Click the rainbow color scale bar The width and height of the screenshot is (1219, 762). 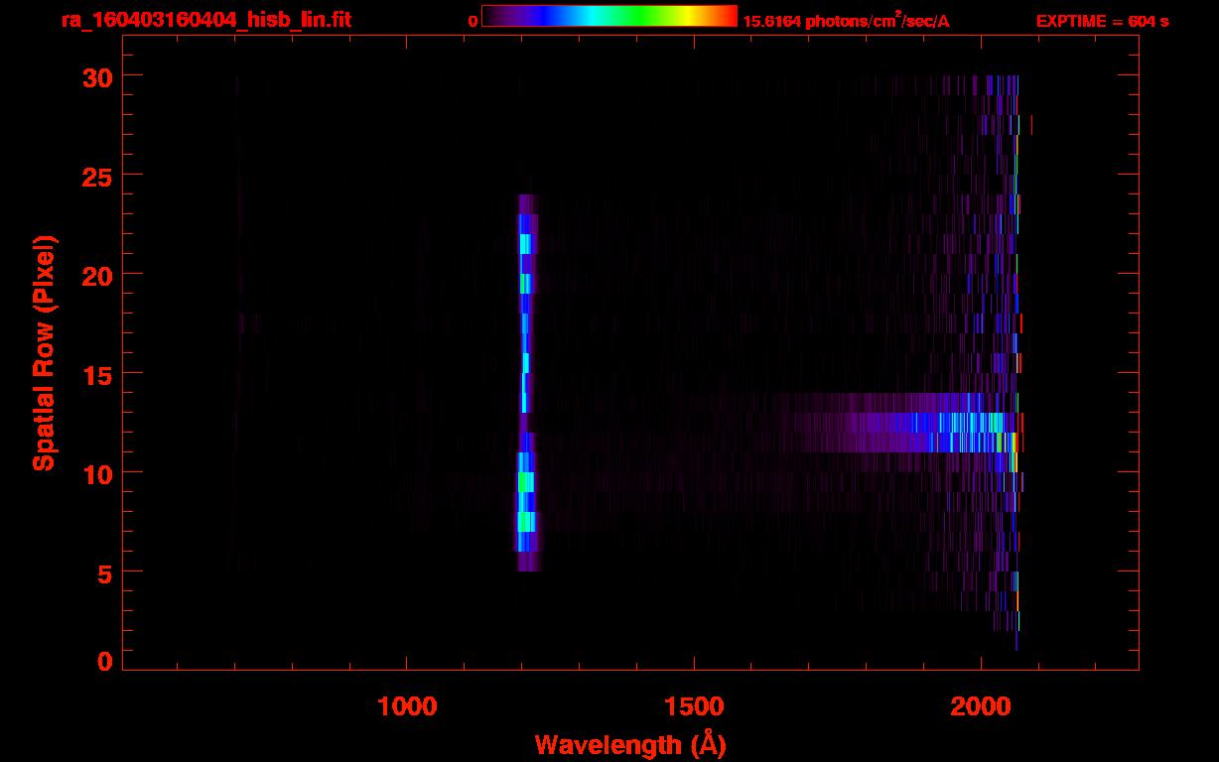pyautogui.click(x=609, y=16)
